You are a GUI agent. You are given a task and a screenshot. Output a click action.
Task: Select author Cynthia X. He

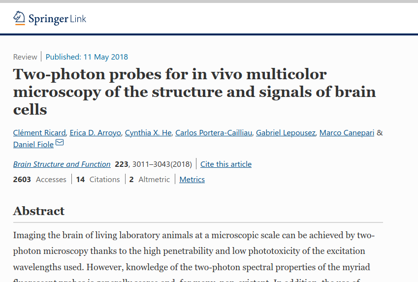(148, 133)
